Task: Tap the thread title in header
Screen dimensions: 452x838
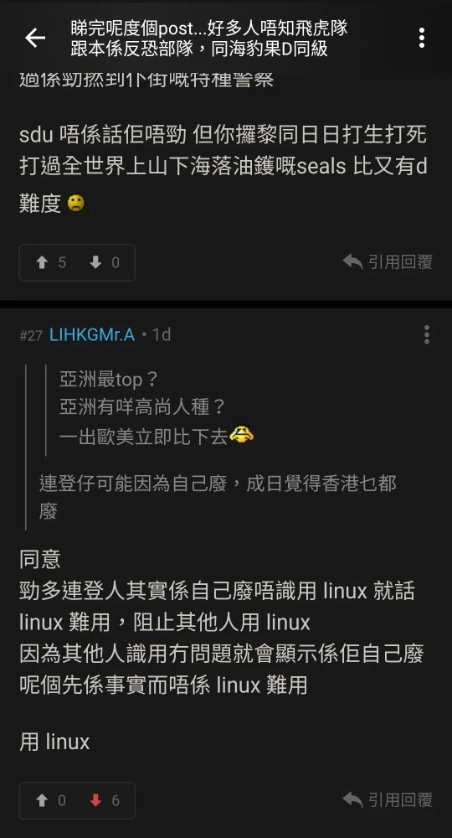Action: point(209,39)
